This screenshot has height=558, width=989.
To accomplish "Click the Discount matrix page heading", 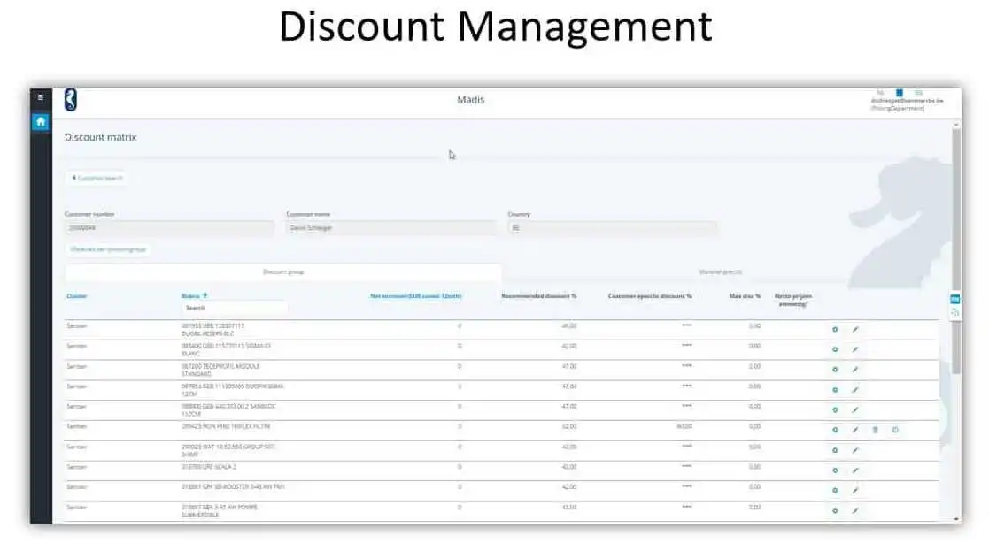I will 100,137.
